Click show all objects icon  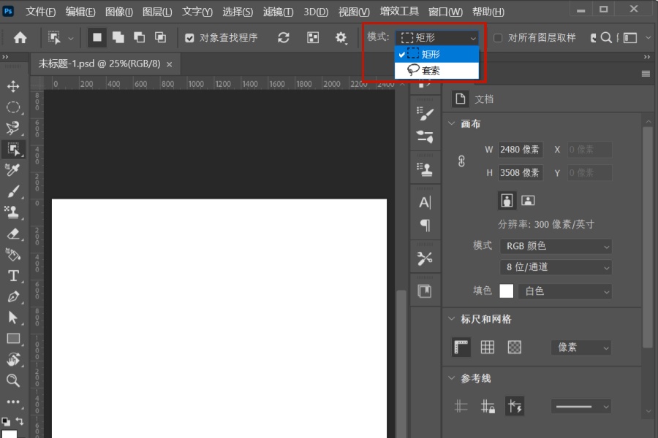tap(313, 38)
